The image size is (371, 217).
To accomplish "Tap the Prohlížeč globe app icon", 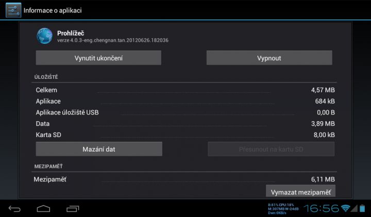I will tap(44, 36).
